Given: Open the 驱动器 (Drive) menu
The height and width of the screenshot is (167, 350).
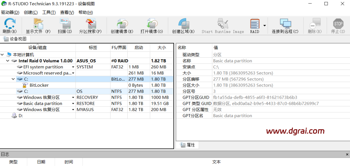Looking at the screenshot, I should coord(10,12).
